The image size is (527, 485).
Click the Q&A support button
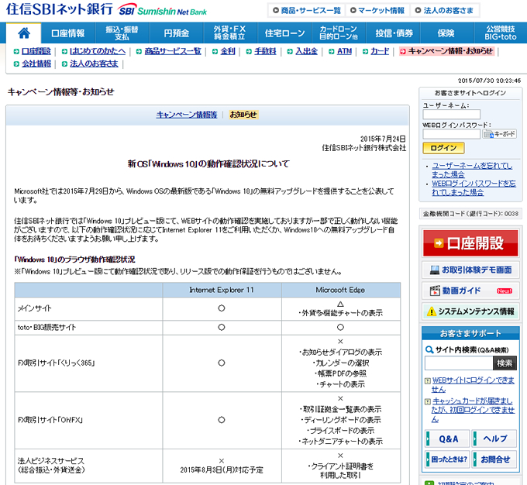pyautogui.click(x=447, y=439)
